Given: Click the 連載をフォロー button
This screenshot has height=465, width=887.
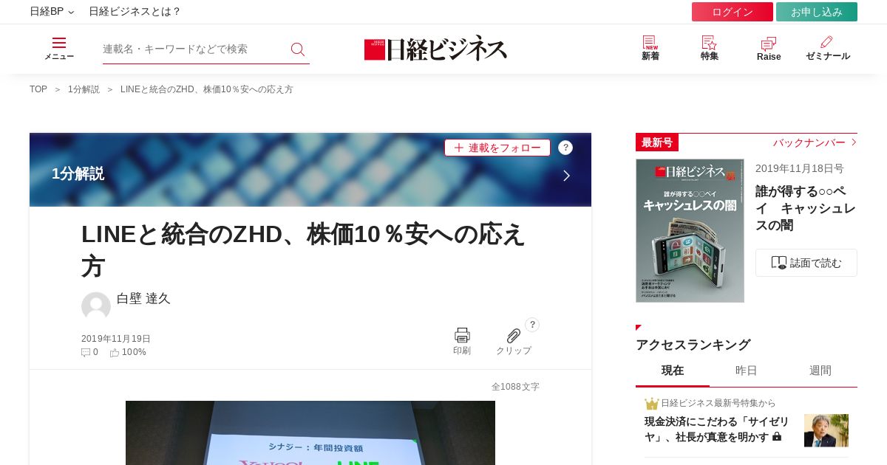Looking at the screenshot, I should tap(497, 148).
